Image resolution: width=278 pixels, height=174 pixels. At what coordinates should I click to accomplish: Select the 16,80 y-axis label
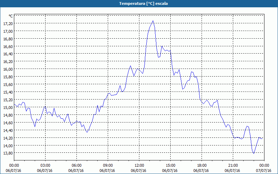coord(8,39)
